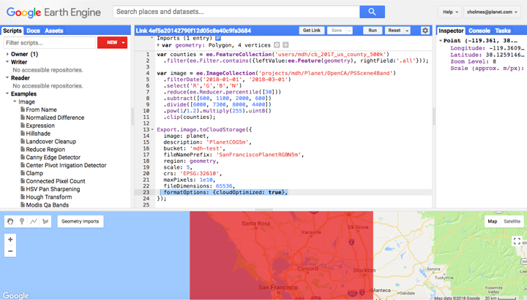Collapse the Image examples subfolder
This screenshot has height=300, width=527.
15,101
